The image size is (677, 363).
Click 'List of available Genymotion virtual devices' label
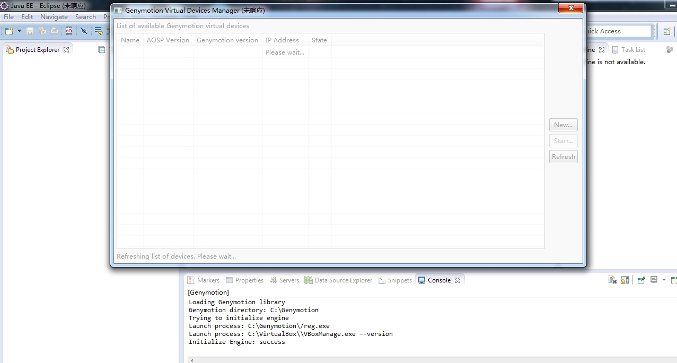pos(183,26)
